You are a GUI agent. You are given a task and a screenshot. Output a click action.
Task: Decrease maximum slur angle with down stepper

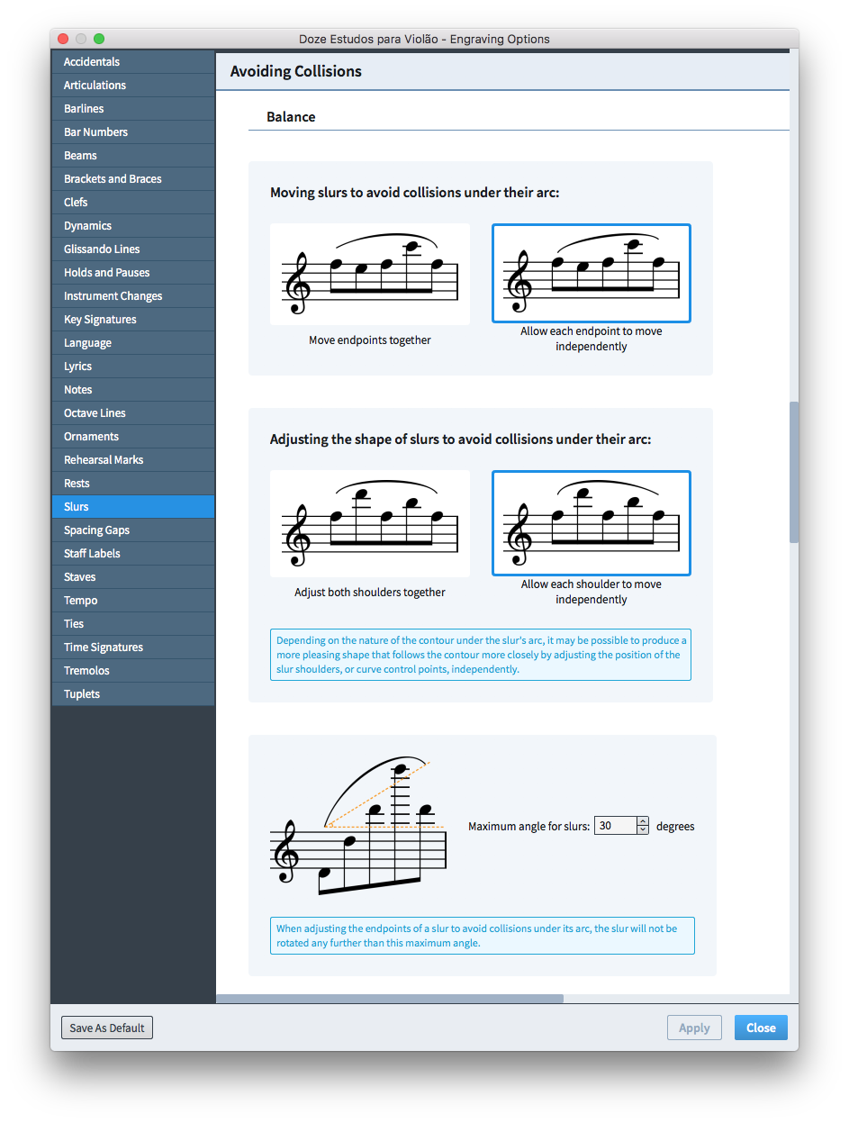point(643,830)
